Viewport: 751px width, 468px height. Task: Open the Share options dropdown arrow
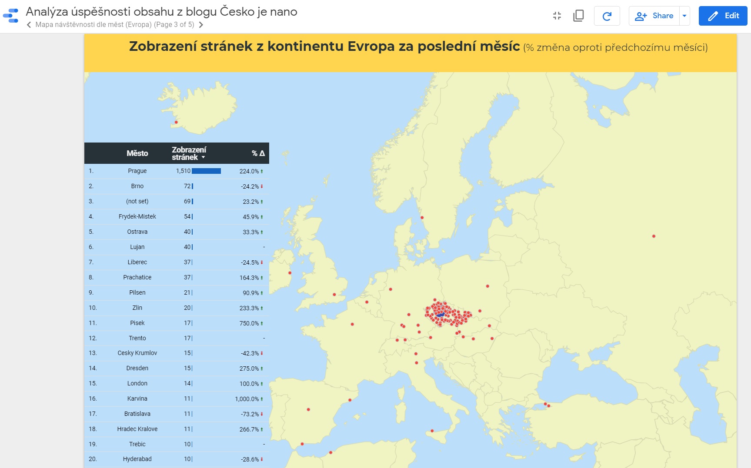click(x=684, y=16)
